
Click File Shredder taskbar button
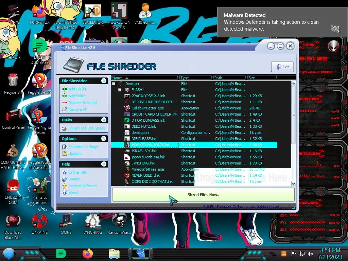(140, 254)
